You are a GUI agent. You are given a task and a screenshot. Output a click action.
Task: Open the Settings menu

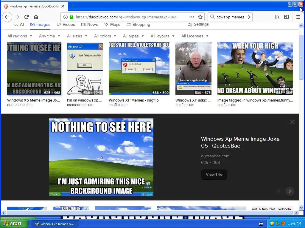tap(198, 24)
